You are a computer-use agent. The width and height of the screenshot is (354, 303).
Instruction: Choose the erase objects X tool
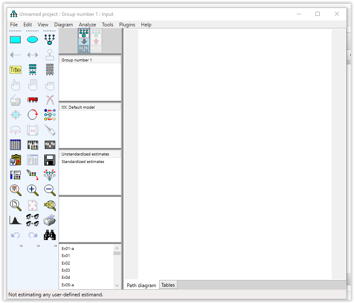(x=50, y=100)
